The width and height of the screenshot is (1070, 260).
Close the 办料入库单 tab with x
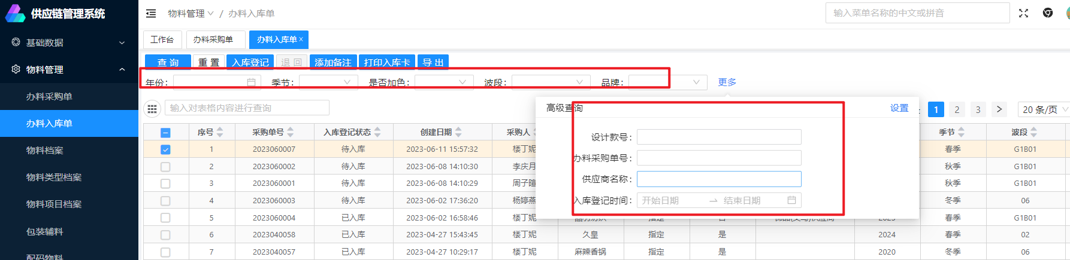coord(301,39)
